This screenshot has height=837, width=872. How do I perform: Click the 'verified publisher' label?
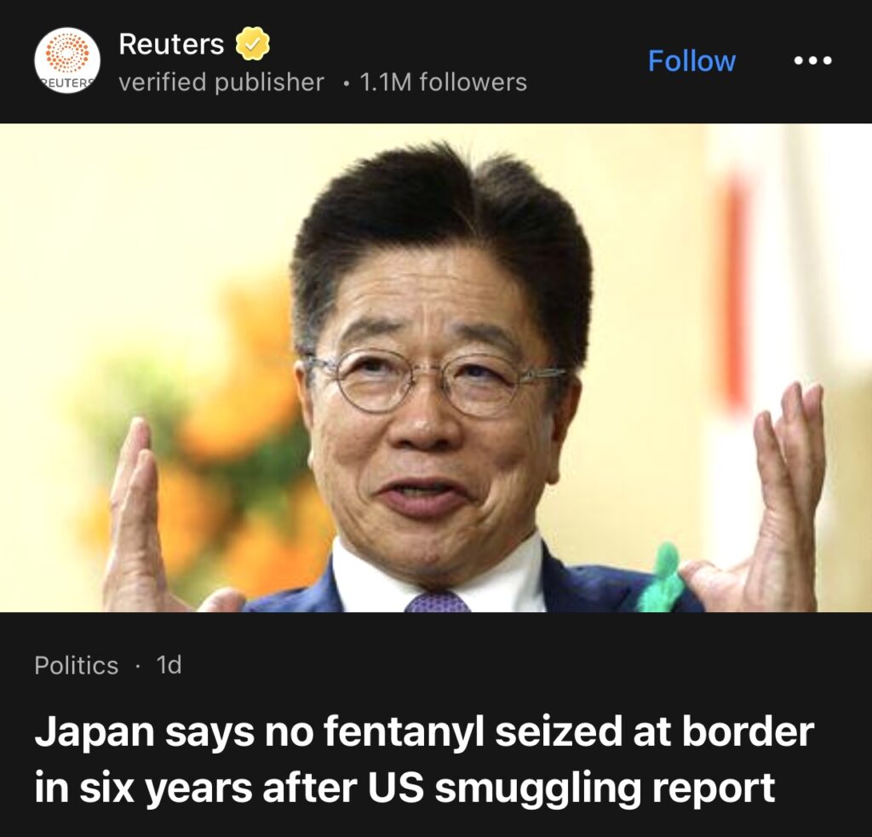[221, 83]
